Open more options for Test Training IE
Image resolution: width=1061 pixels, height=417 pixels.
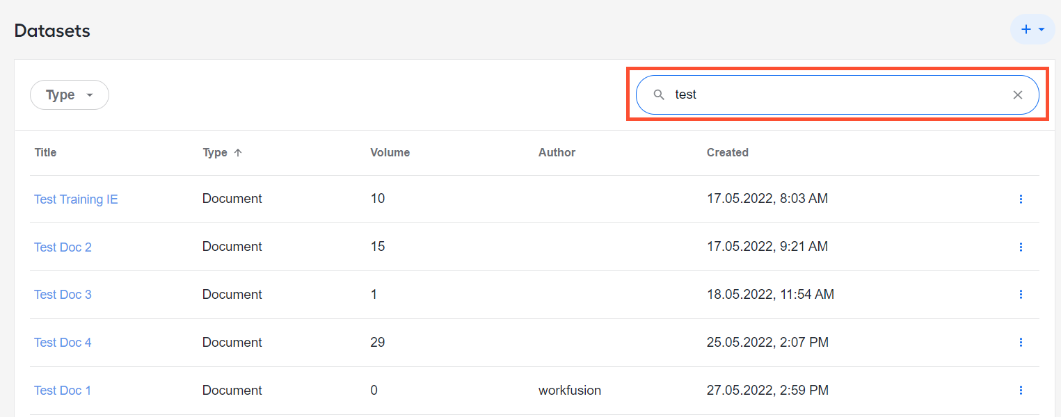click(x=1021, y=199)
